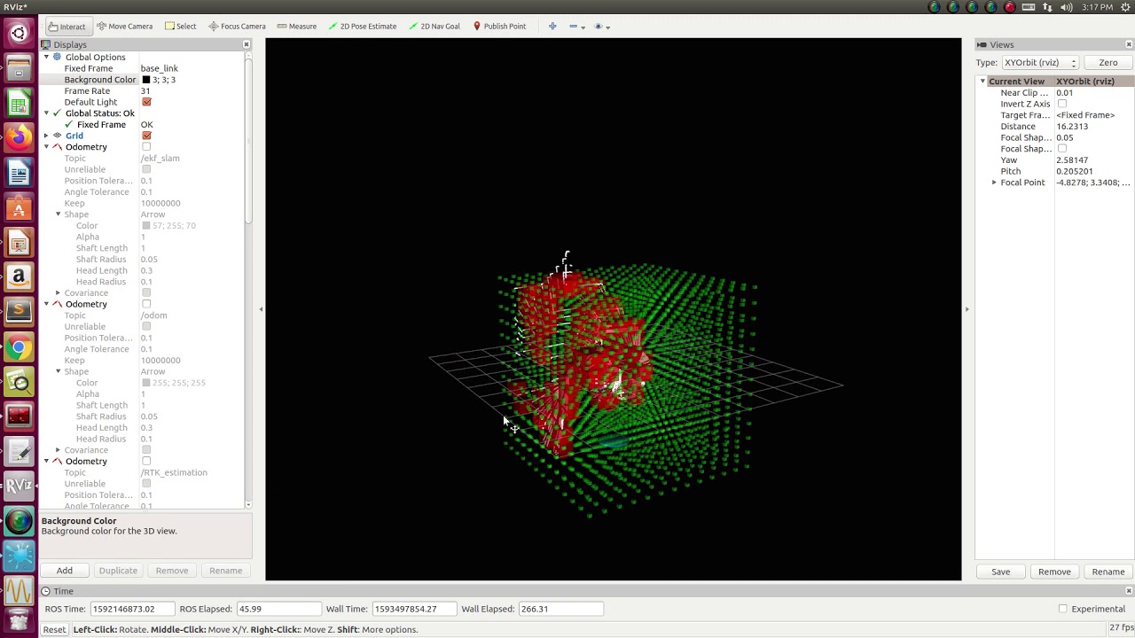Open the volume indicator in top bar
The height and width of the screenshot is (638, 1135).
click(1067, 7)
